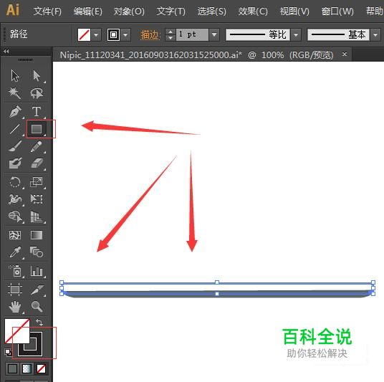Select the Type tool
Viewport: 384px width, 382px height.
tap(37, 112)
